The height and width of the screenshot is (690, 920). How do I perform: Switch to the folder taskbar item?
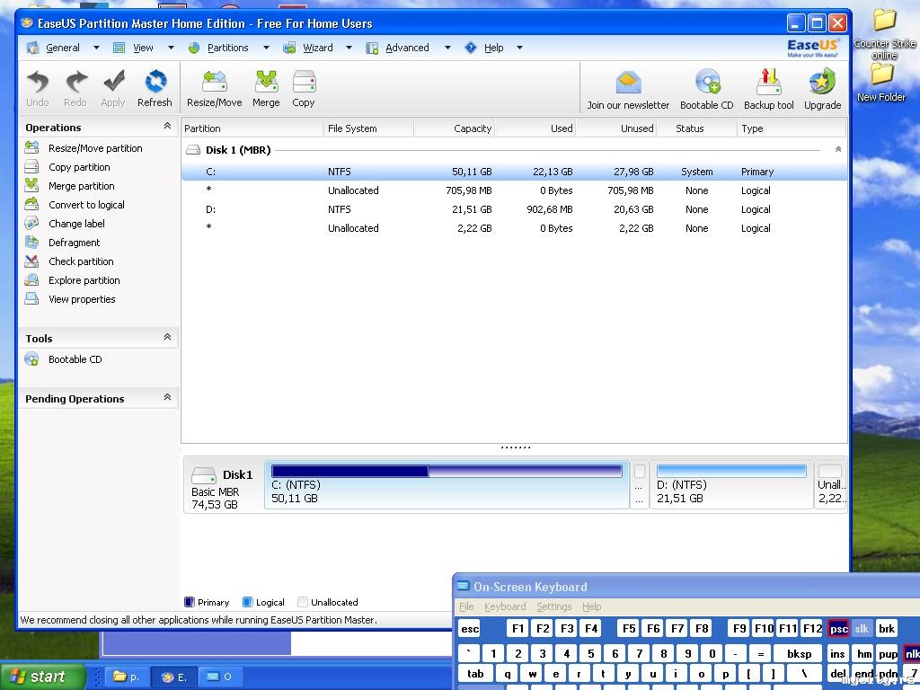[x=127, y=677]
